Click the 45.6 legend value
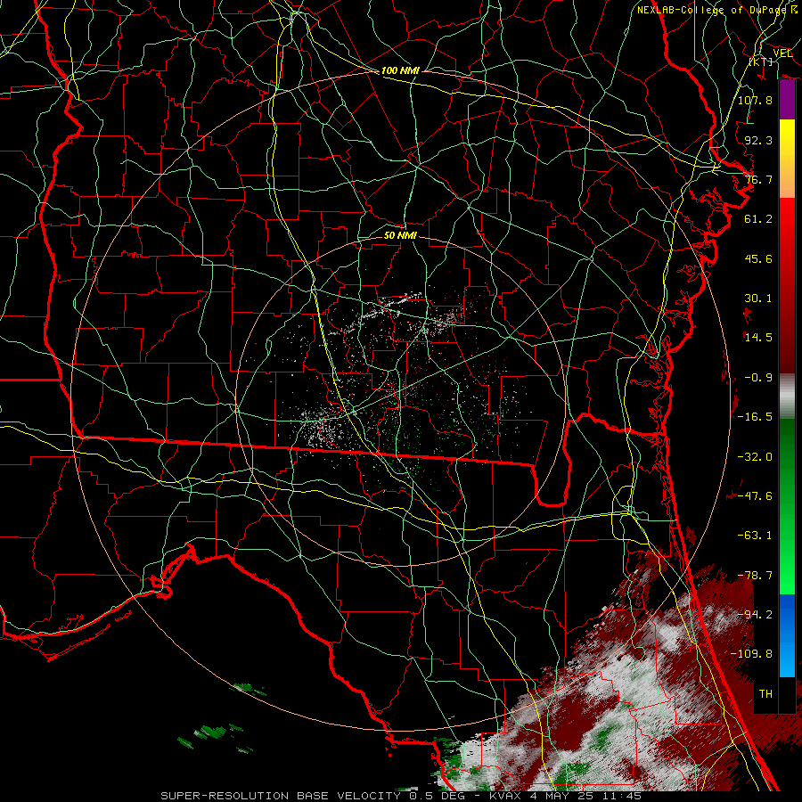This screenshot has width=802, height=802. coord(758,258)
